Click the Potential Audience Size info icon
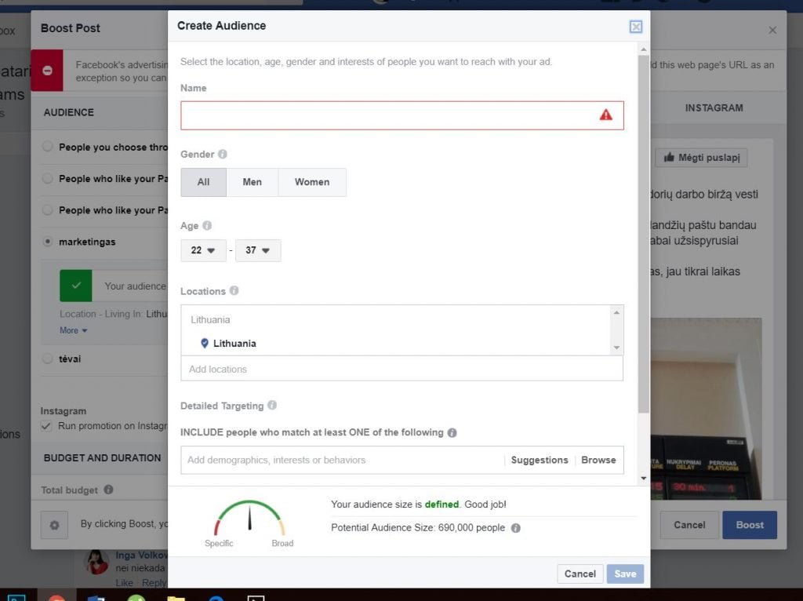The width and height of the screenshot is (803, 601). (516, 528)
